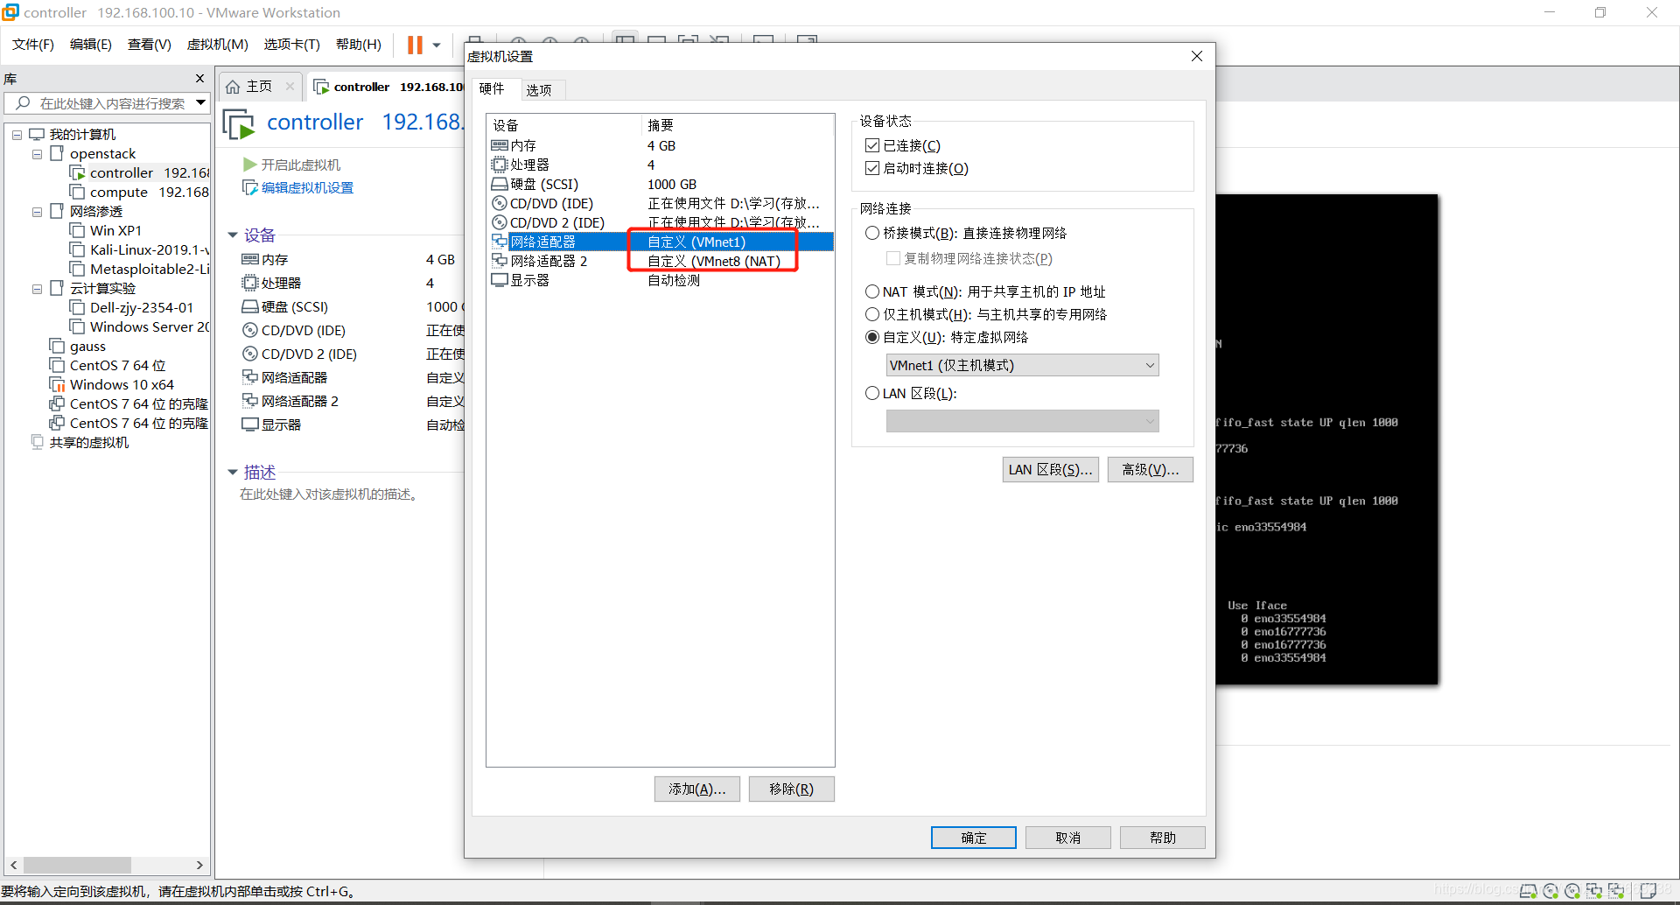Collapse the 描述 section on controller page
Image resolution: width=1680 pixels, height=905 pixels.
point(233,472)
